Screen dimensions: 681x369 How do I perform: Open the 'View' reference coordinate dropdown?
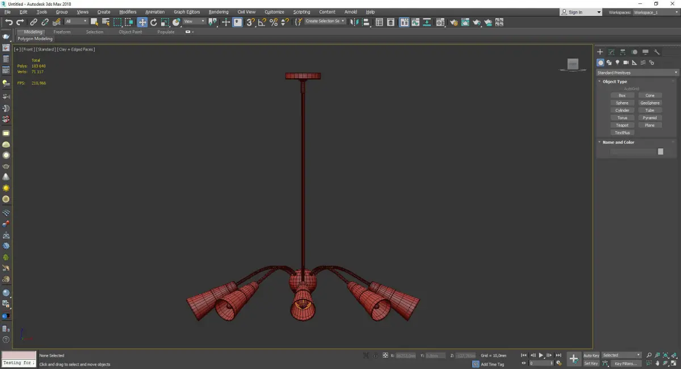194,22
